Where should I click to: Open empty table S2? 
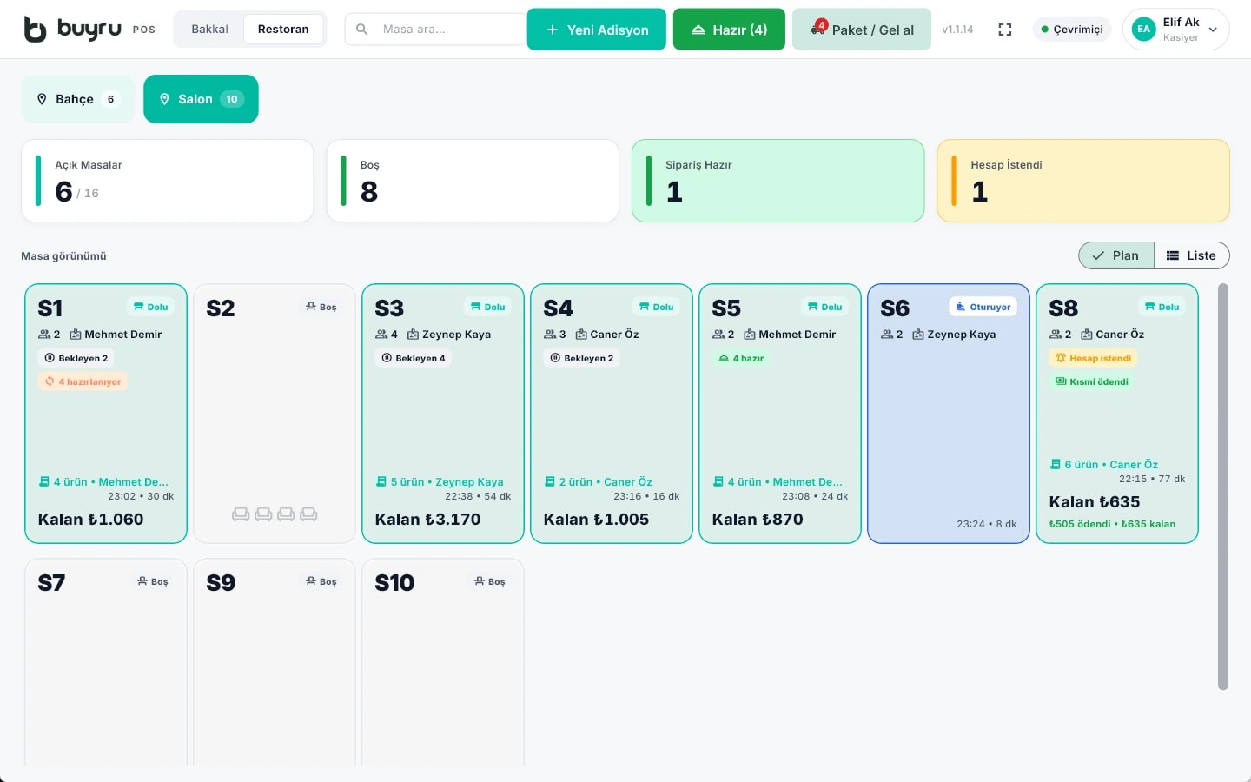tap(275, 414)
